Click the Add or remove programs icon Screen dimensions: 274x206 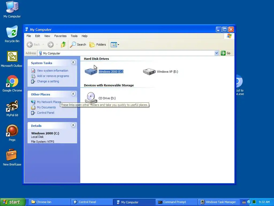click(x=33, y=76)
